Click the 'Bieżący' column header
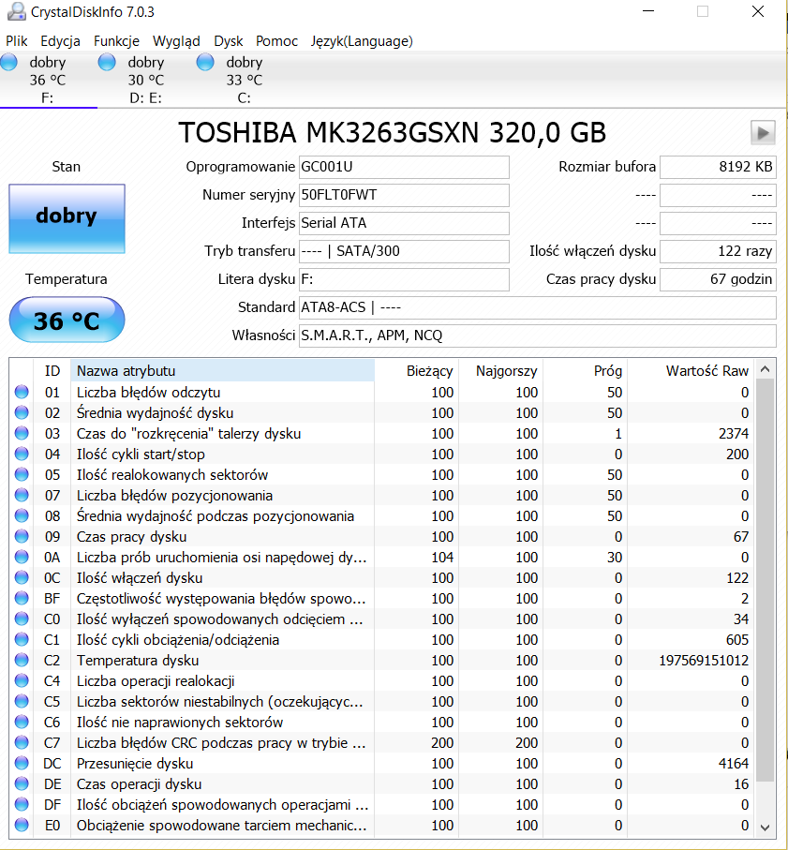The width and height of the screenshot is (788, 850). (x=417, y=371)
